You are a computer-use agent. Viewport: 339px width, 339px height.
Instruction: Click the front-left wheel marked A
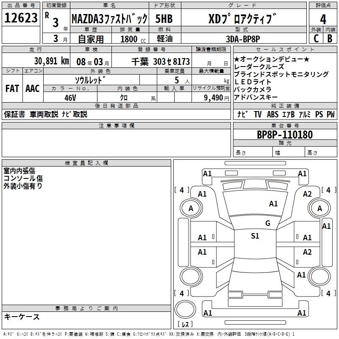(191, 208)
